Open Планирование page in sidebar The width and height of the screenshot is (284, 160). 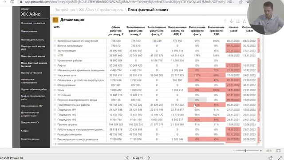coord(29,32)
